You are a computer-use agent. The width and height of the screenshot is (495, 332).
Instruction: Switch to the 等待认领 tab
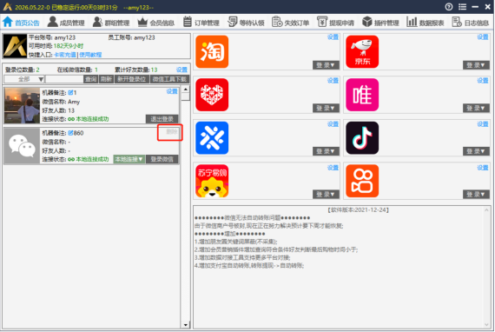point(246,22)
